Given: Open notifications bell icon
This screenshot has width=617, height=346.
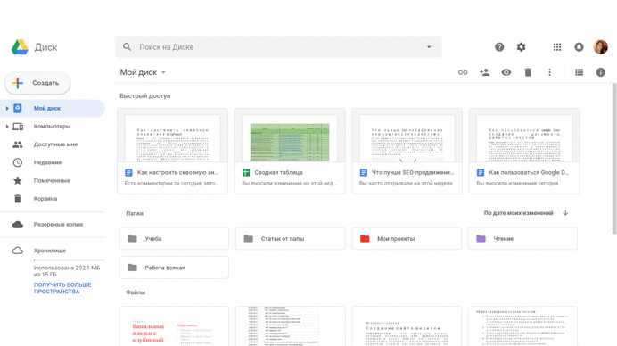Looking at the screenshot, I should (x=579, y=47).
